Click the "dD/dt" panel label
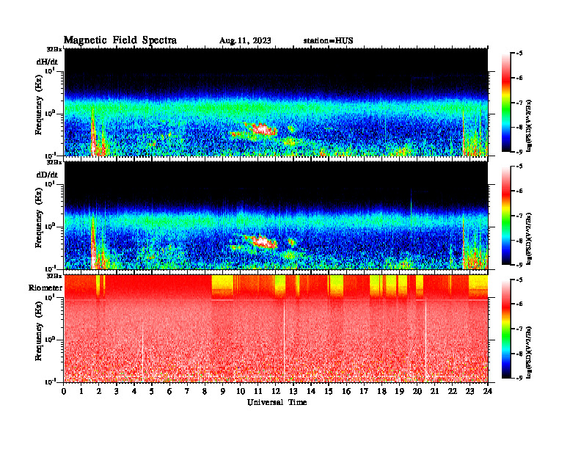Screen dimensions: 581x449 (47, 175)
